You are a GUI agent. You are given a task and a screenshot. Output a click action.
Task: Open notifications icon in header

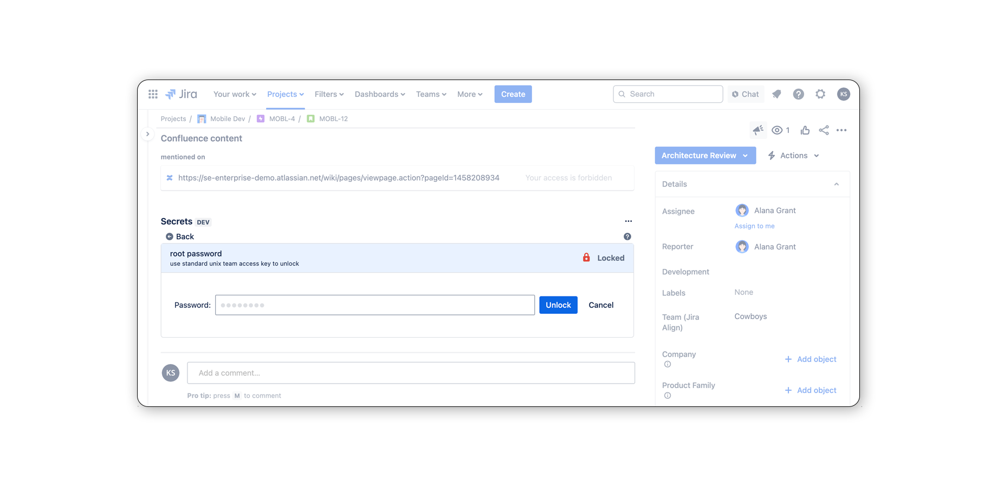coord(776,94)
